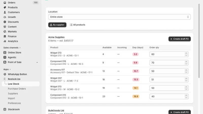Click the Order qty column header
This screenshot has width=203, height=114.
pyautogui.click(x=154, y=48)
